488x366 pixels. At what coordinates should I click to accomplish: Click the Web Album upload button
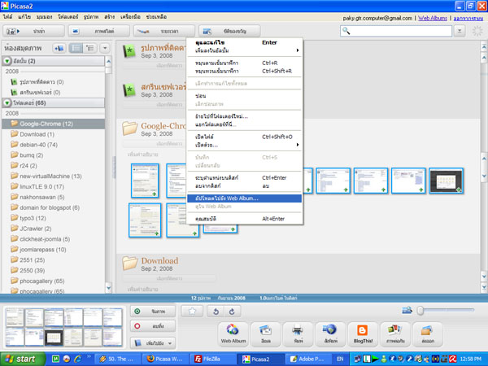point(233,334)
